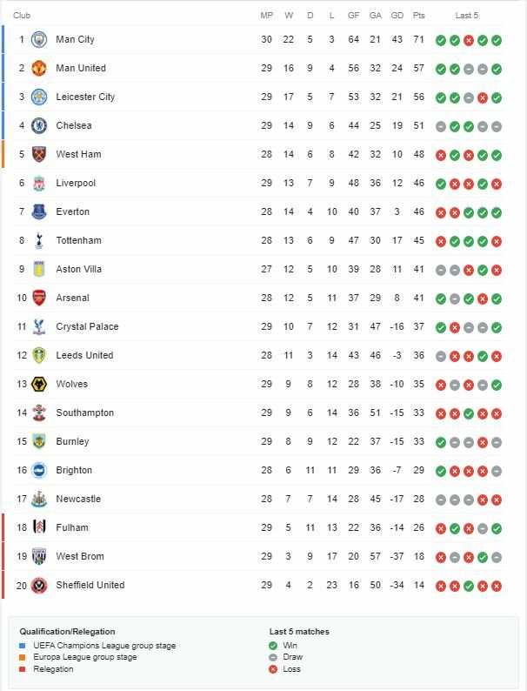
Task: Click the Chelsea club crest
Action: coord(38,125)
